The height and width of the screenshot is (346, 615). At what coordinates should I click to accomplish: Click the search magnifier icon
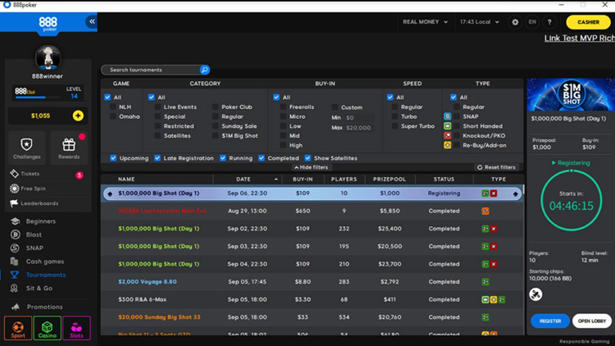pyautogui.click(x=205, y=71)
